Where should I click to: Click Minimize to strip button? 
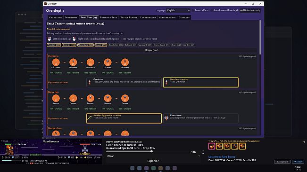tap(250, 10)
